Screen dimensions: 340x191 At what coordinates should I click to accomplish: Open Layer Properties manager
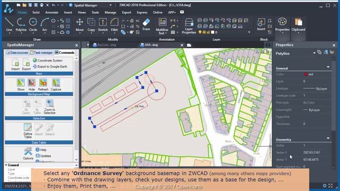[189, 26]
